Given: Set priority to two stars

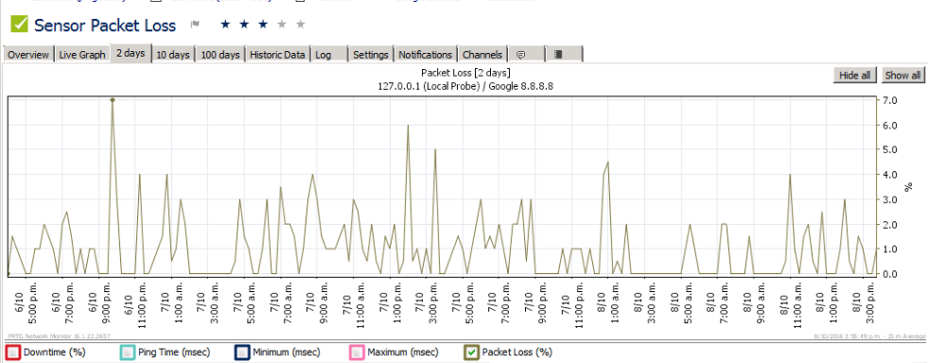Looking at the screenshot, I should (x=244, y=25).
